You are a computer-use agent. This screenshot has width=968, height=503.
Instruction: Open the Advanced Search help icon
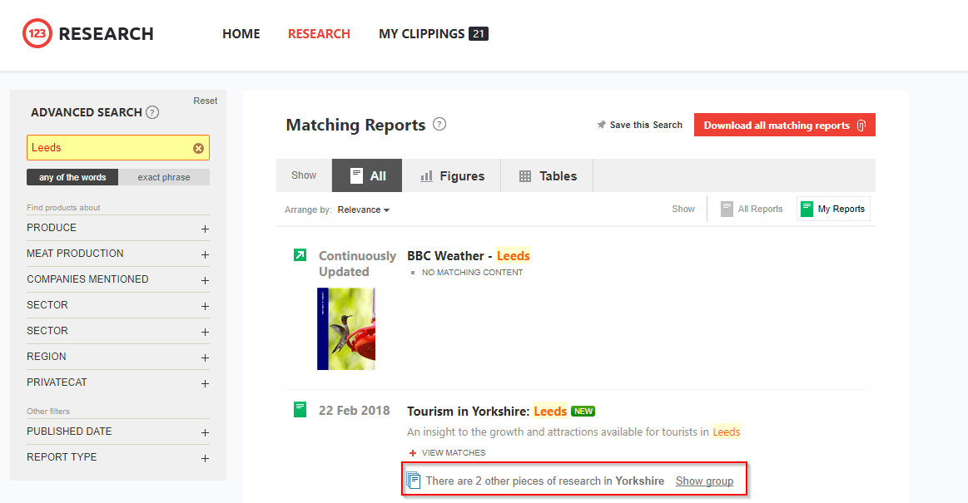(x=153, y=112)
